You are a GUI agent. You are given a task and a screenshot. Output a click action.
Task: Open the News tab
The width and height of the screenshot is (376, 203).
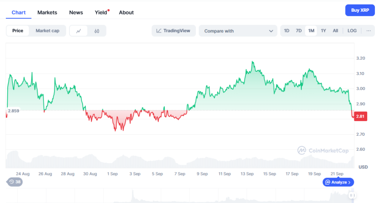coord(76,13)
